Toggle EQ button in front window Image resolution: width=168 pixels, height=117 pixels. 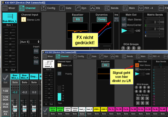pyautogui.click(x=106, y=65)
